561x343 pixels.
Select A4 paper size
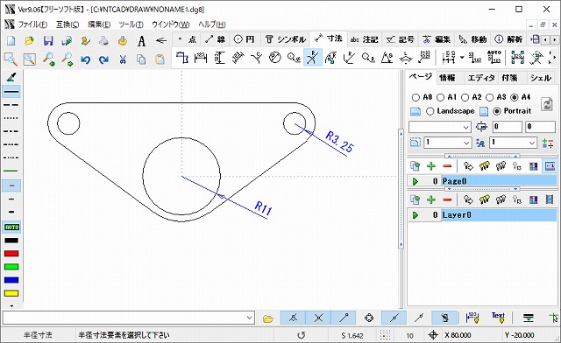(x=515, y=97)
